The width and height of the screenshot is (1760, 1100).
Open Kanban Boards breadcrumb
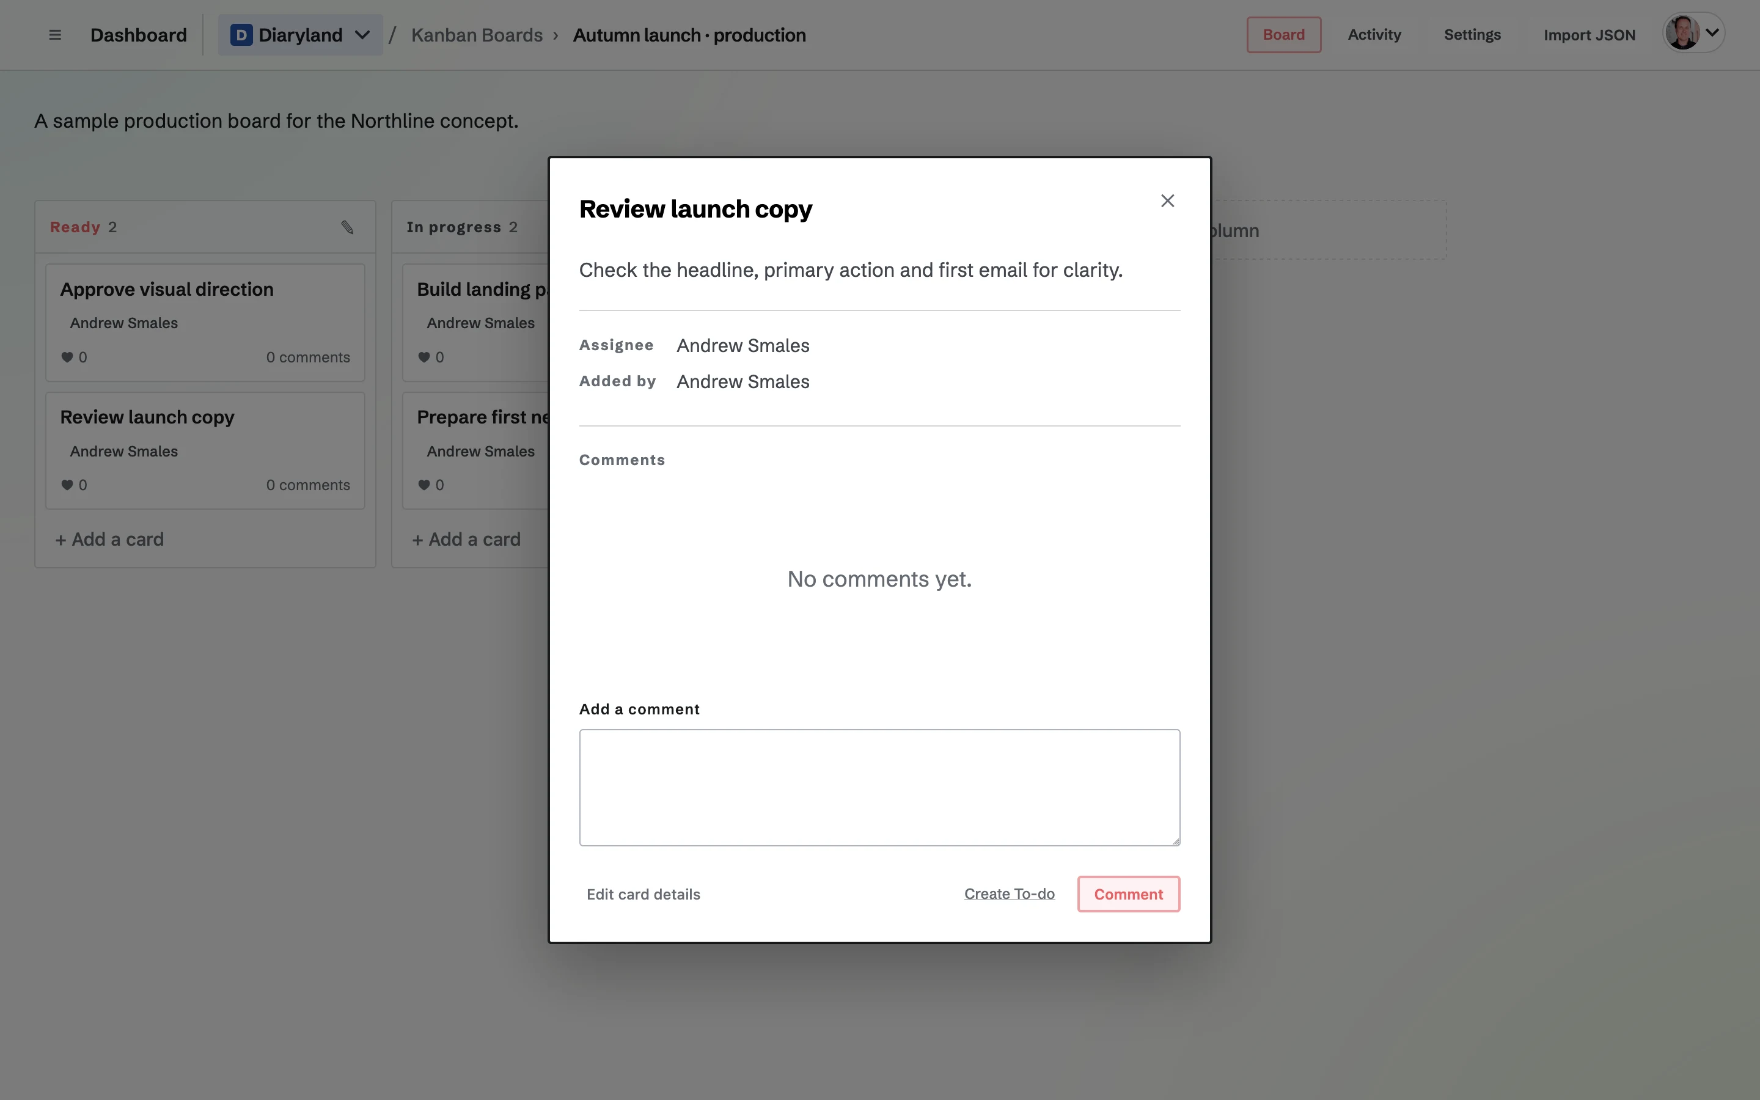click(477, 35)
